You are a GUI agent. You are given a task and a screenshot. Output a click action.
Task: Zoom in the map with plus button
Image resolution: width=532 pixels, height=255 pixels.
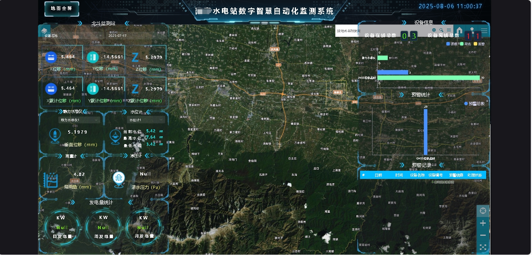(x=483, y=223)
